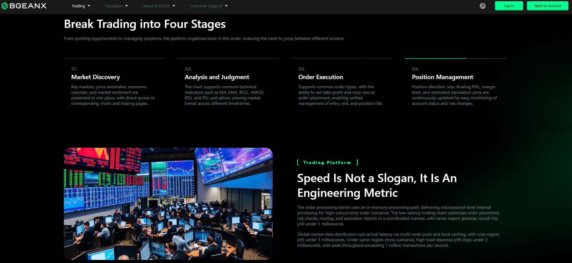Click the 03. stage number
This screenshot has height=263, width=572.
302,69
